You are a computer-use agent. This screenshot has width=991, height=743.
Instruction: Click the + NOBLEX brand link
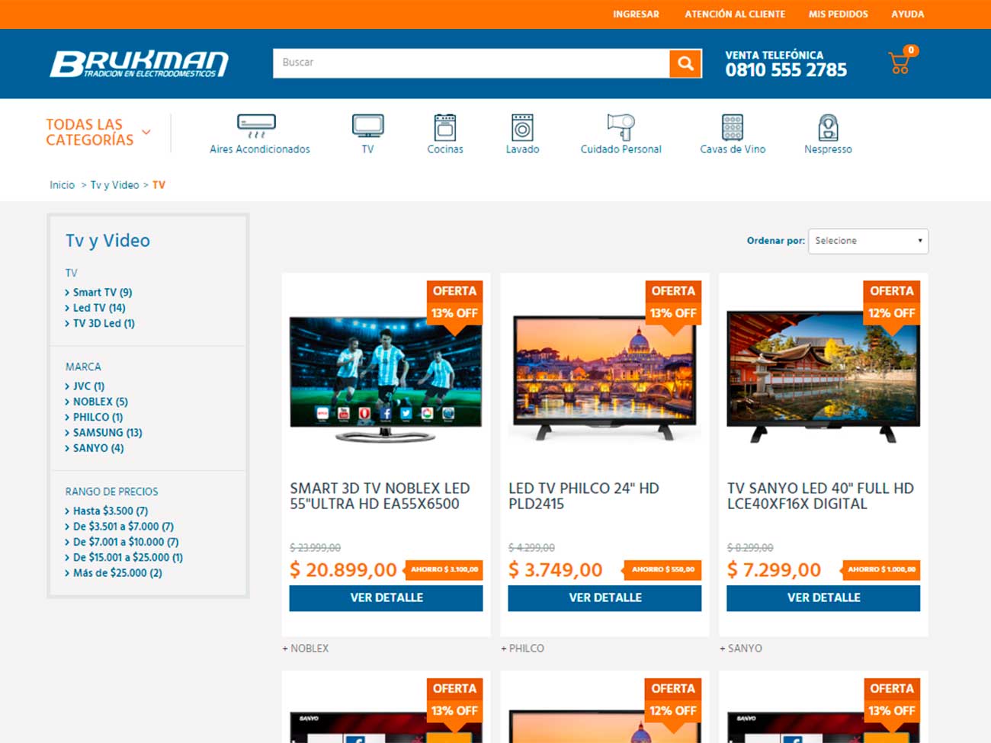(306, 649)
